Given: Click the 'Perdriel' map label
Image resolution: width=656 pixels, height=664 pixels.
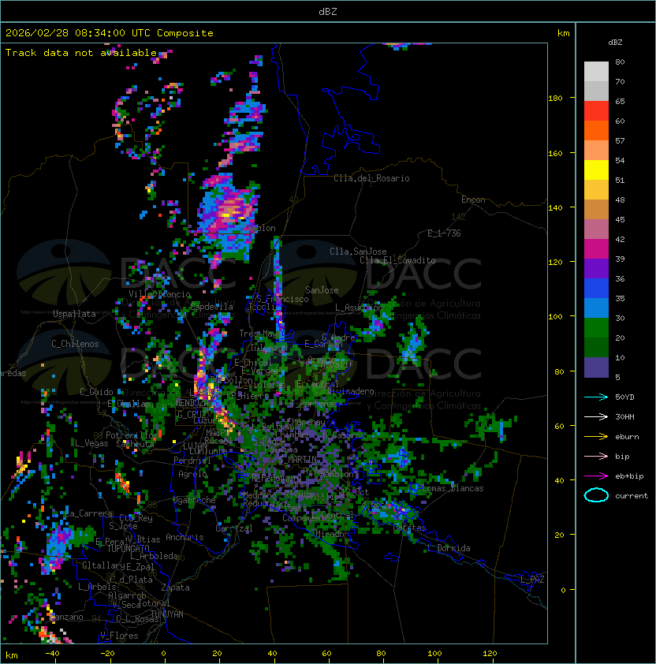Looking at the screenshot, I should pyautogui.click(x=192, y=460).
